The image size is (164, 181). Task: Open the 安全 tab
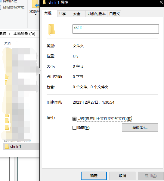77,14
